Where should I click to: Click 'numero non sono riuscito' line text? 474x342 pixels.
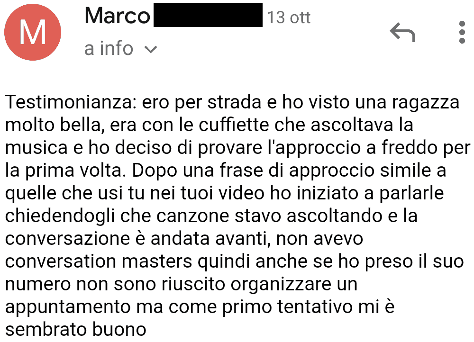[x=115, y=284]
